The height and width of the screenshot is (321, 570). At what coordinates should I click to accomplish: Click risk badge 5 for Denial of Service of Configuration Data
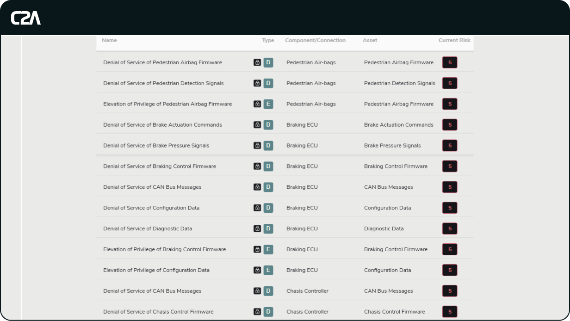click(x=450, y=208)
